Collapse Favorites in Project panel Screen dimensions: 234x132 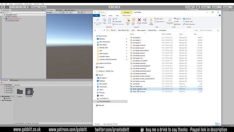click(x=1, y=85)
